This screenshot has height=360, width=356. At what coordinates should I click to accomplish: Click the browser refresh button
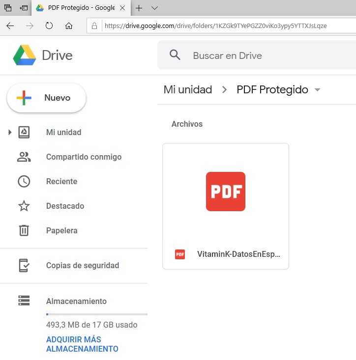click(49, 26)
